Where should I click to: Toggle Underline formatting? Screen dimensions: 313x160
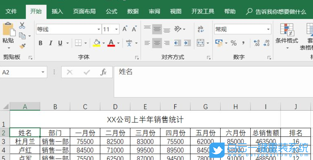[x=60, y=43]
